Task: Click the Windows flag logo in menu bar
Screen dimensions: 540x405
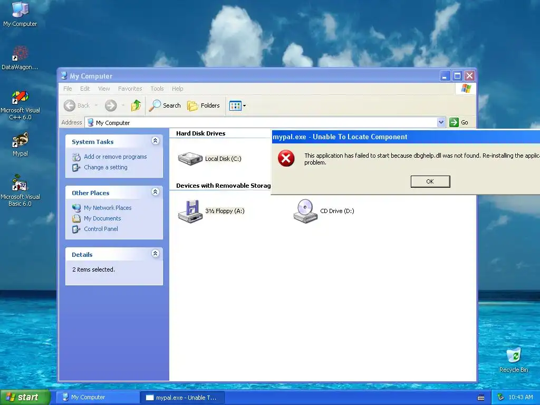Action: pos(466,89)
